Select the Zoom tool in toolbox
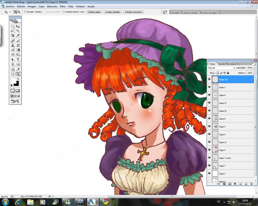Image resolution: width=258 pixels, height=206 pixels. click(18, 74)
